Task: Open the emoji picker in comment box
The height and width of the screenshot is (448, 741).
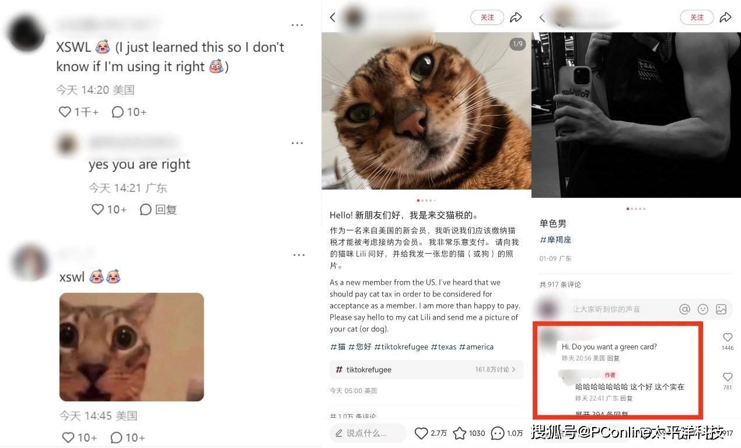Action: 703,309
